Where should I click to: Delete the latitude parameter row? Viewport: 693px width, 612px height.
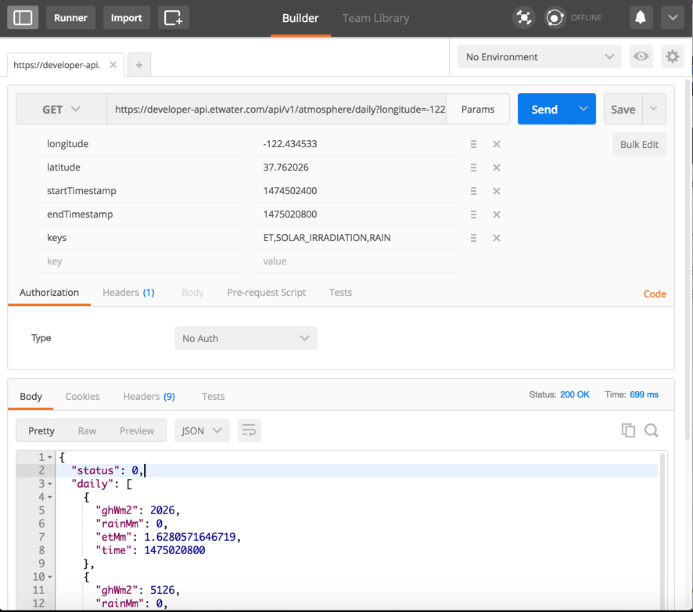pyautogui.click(x=496, y=167)
